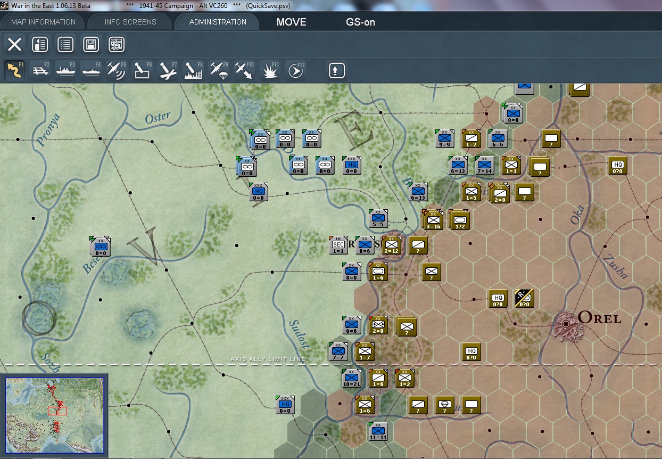This screenshot has height=459, width=662.
Task: Click the Soviet rail repair R unit
Action: pos(524,298)
